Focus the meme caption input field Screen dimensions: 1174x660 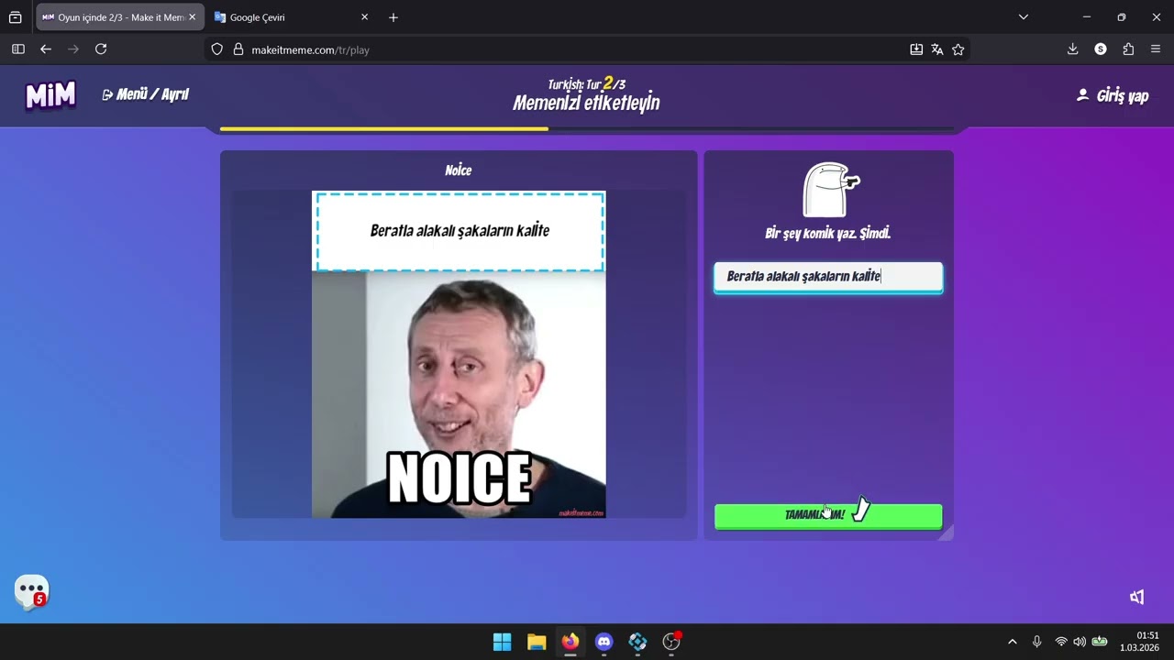pos(828,277)
